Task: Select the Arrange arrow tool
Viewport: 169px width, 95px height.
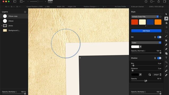Action: click(166, 14)
